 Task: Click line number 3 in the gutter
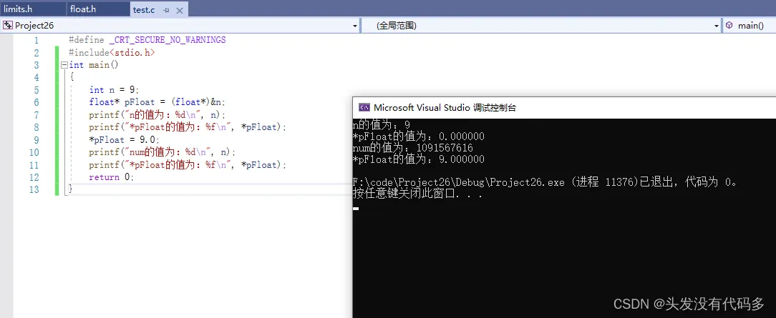coord(36,65)
